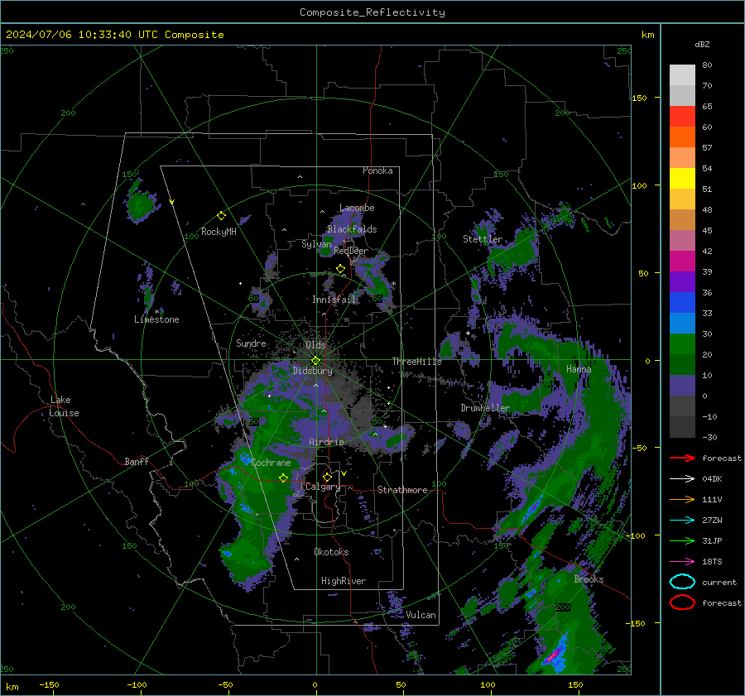
Task: Click the red forecast ellipse legend icon
Action: (682, 602)
